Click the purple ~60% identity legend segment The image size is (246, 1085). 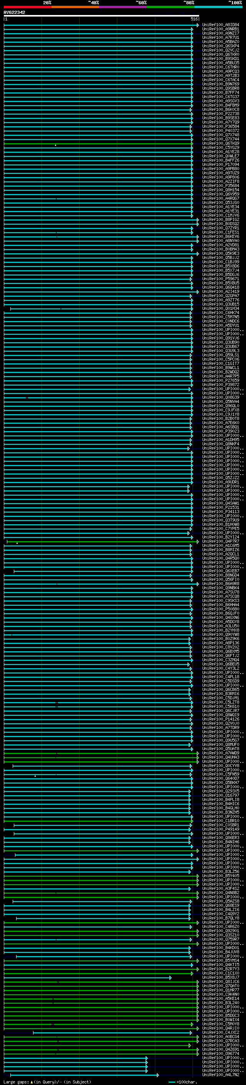click(x=123, y=7)
